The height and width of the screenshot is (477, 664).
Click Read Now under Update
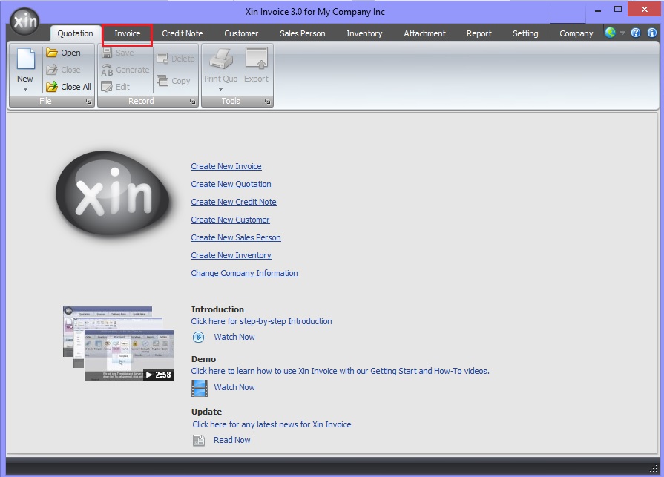click(231, 440)
